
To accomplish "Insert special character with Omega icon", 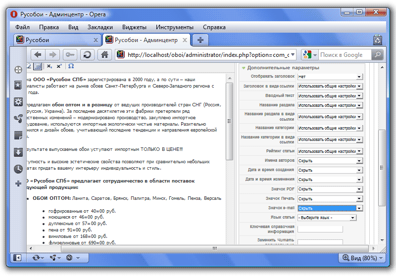I will (x=71, y=66).
